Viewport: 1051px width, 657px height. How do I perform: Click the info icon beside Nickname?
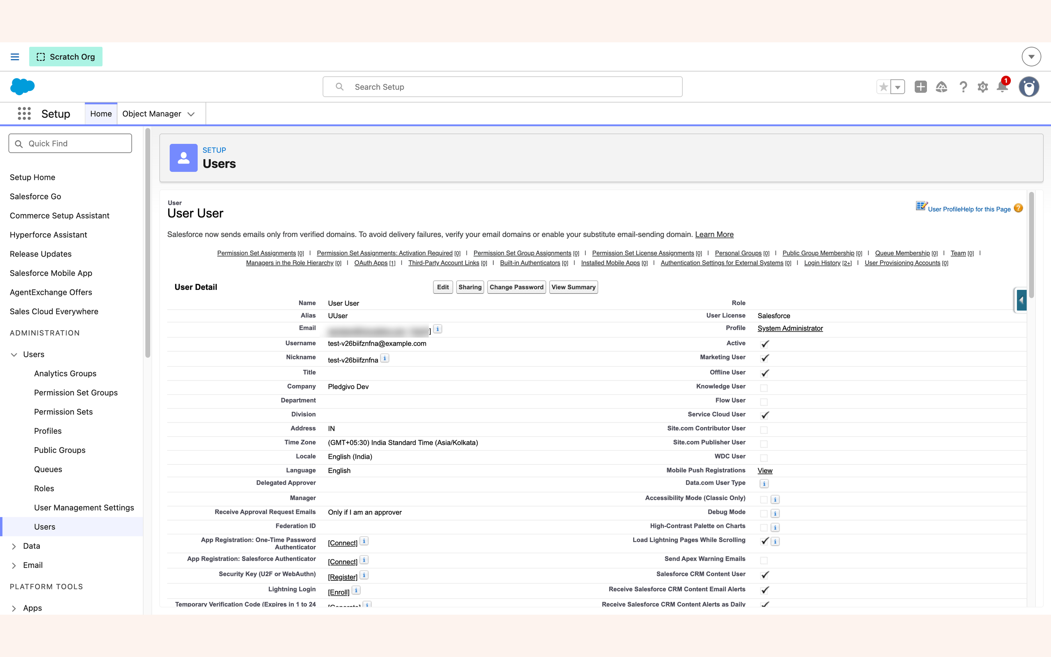(385, 358)
